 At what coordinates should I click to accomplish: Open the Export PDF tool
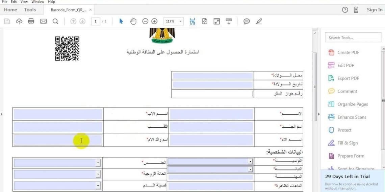point(344,78)
